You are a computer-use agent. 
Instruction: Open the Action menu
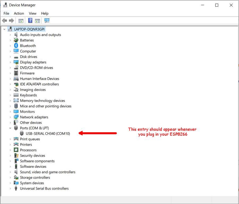[x=19, y=13]
